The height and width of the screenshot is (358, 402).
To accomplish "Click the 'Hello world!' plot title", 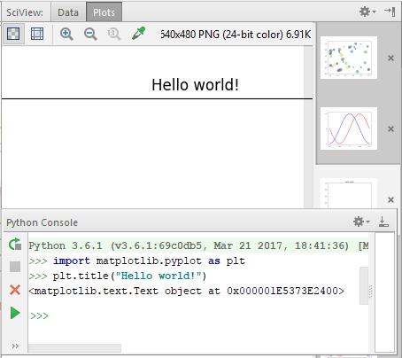I will pyautogui.click(x=195, y=85).
